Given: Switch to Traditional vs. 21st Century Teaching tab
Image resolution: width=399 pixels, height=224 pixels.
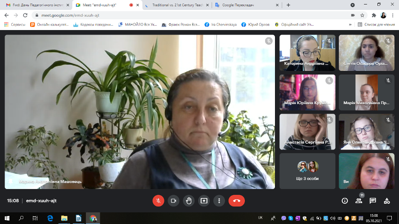Looking at the screenshot, I should 177,5.
